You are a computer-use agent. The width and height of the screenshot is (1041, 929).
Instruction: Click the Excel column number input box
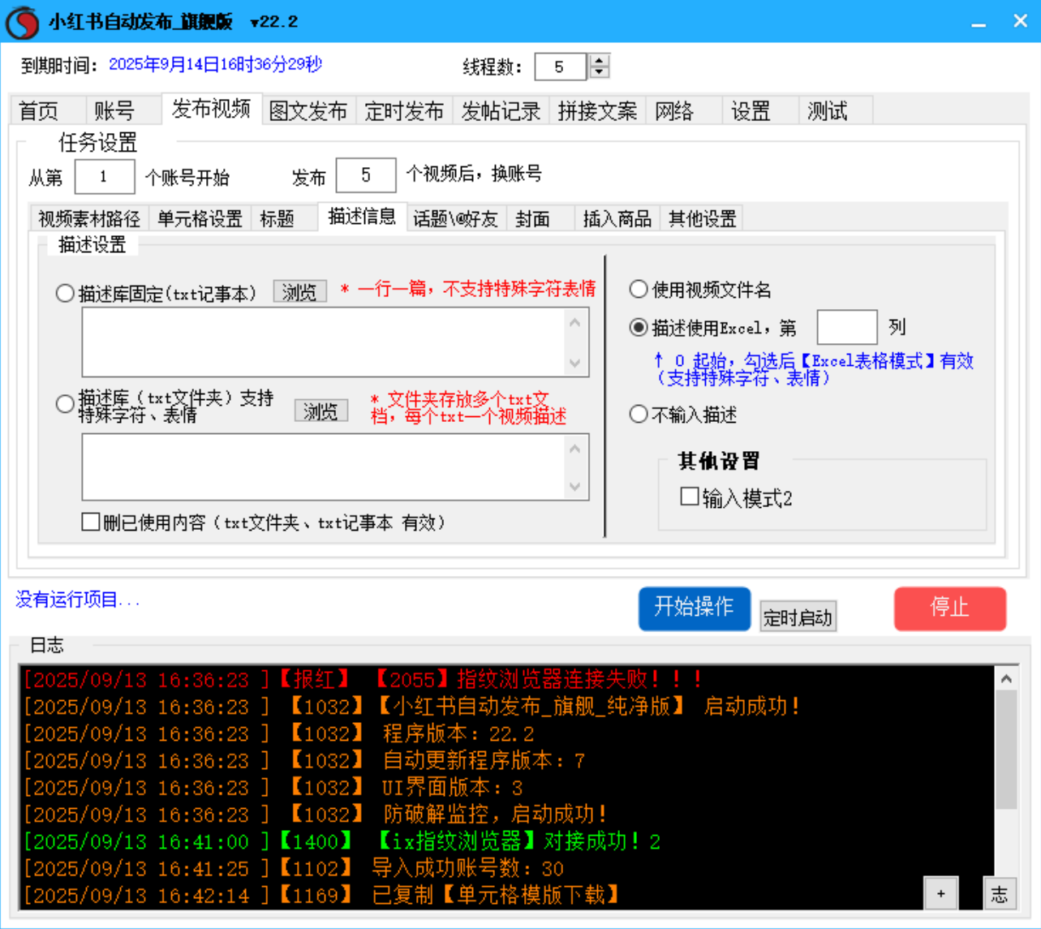tap(846, 325)
